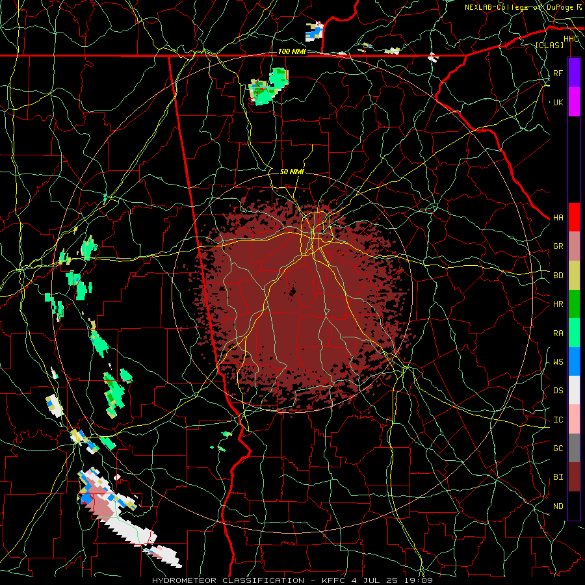Select the light pink IC legend swatch

tap(574, 419)
